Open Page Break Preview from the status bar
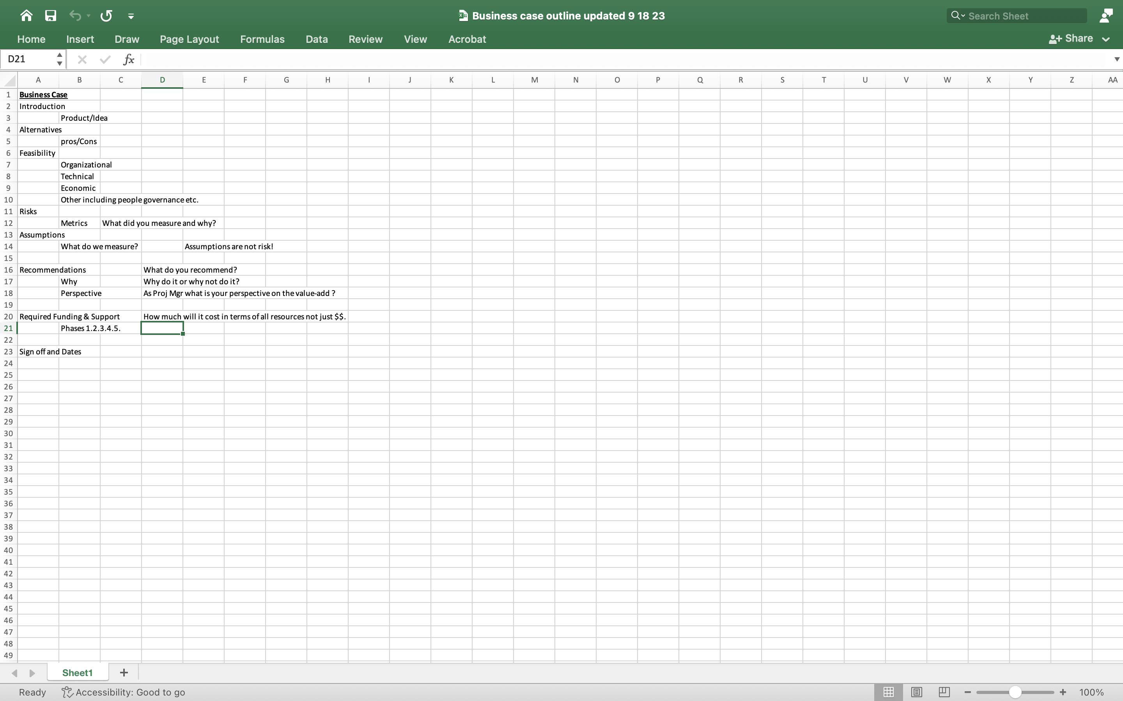 [x=944, y=692]
